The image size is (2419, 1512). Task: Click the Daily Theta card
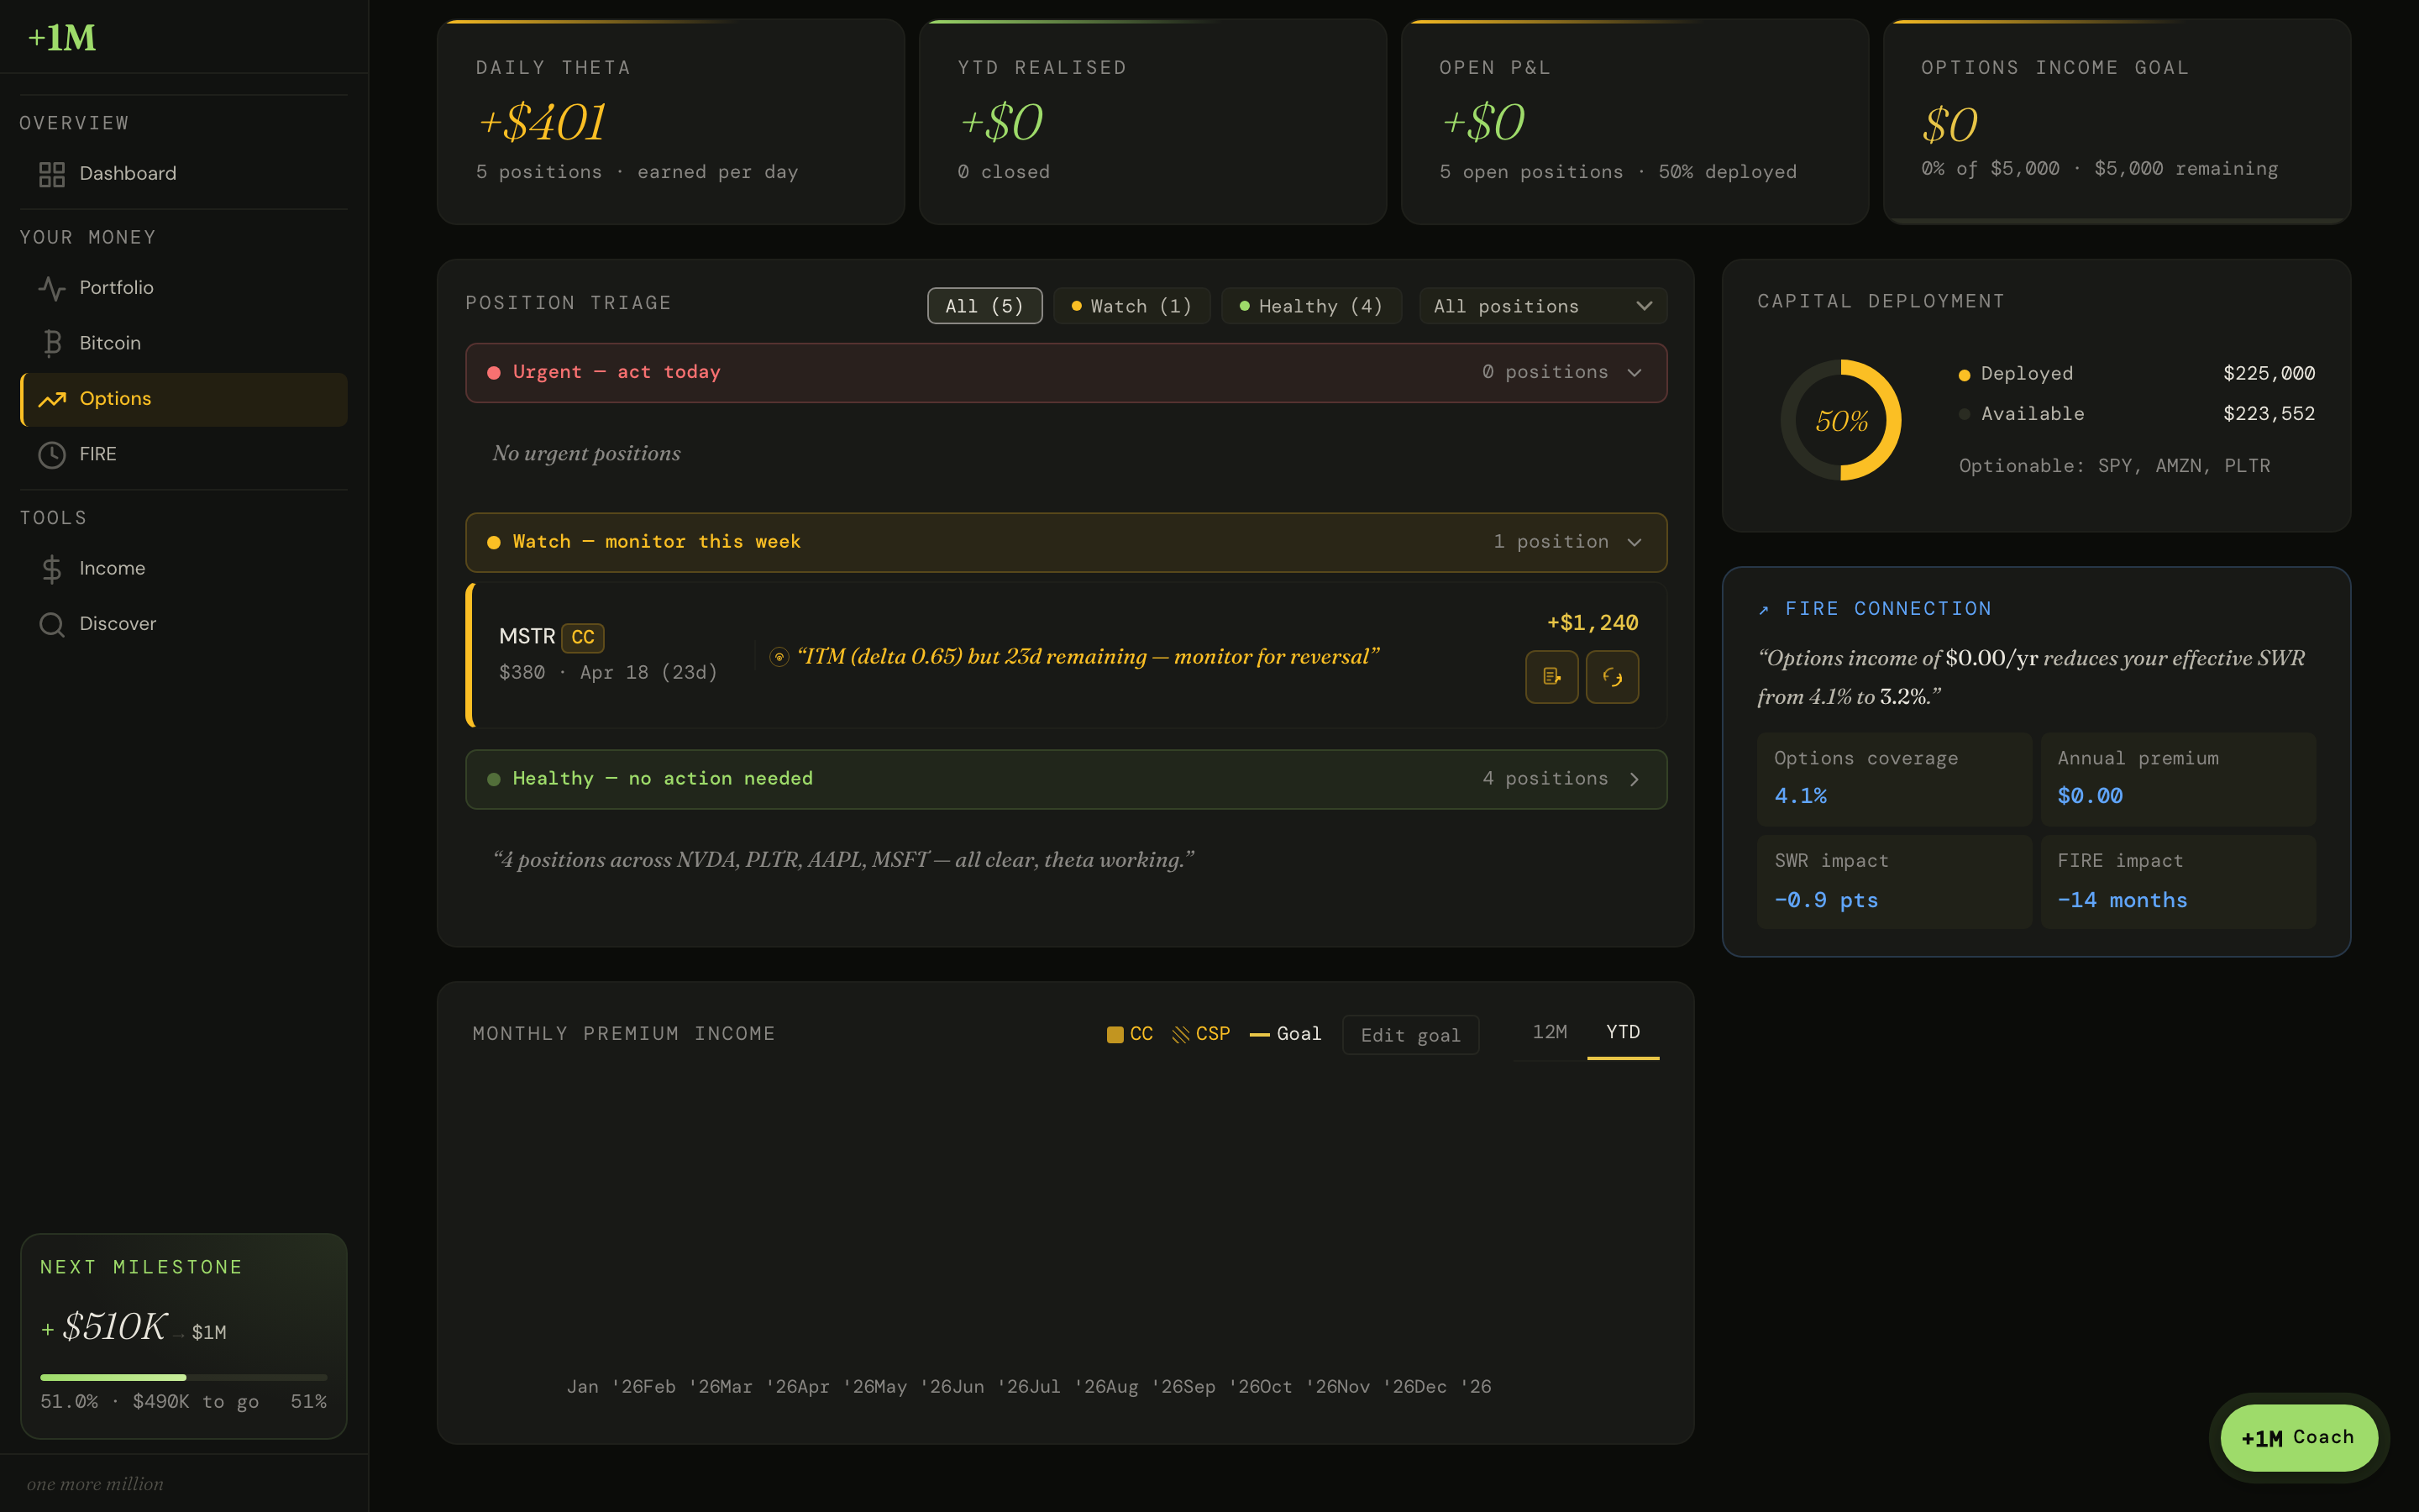[671, 122]
